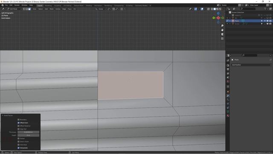Viewport: 273px width, 154px height.
Task: Enable Select Outer checkbox
Action: (x=18, y=142)
